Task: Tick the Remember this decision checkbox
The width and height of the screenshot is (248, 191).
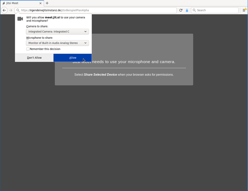Action: (28, 49)
